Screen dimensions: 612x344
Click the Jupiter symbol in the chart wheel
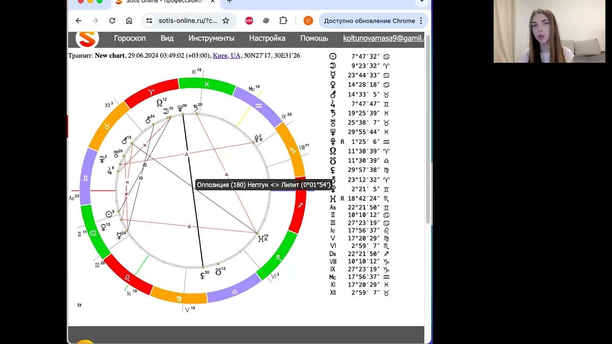[110, 171]
